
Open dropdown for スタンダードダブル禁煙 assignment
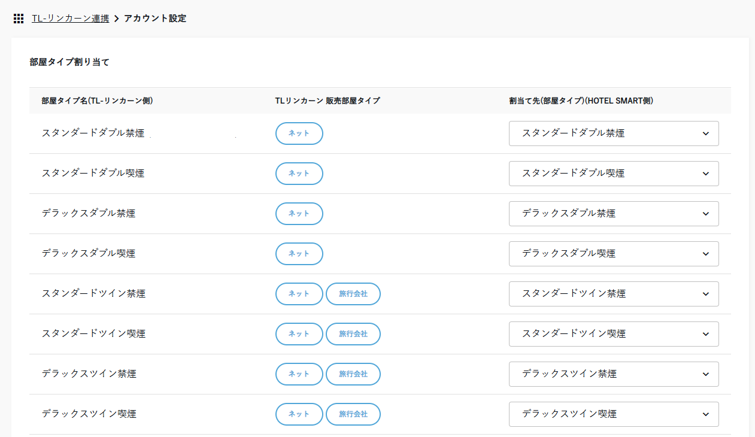click(x=613, y=133)
